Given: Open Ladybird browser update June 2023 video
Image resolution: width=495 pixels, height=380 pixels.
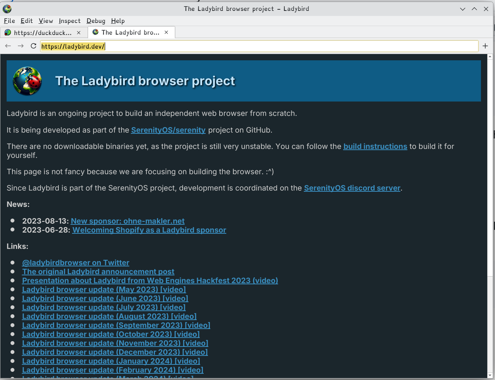Looking at the screenshot, I should tap(105, 298).
